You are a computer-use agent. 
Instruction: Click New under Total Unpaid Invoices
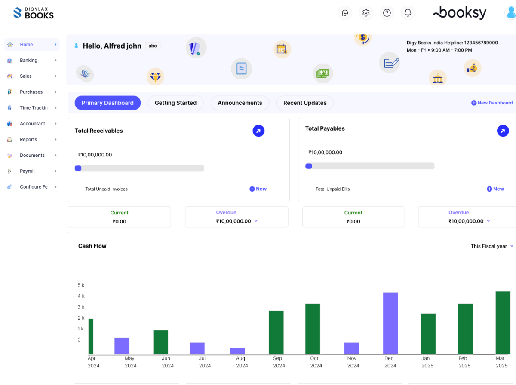click(x=258, y=189)
